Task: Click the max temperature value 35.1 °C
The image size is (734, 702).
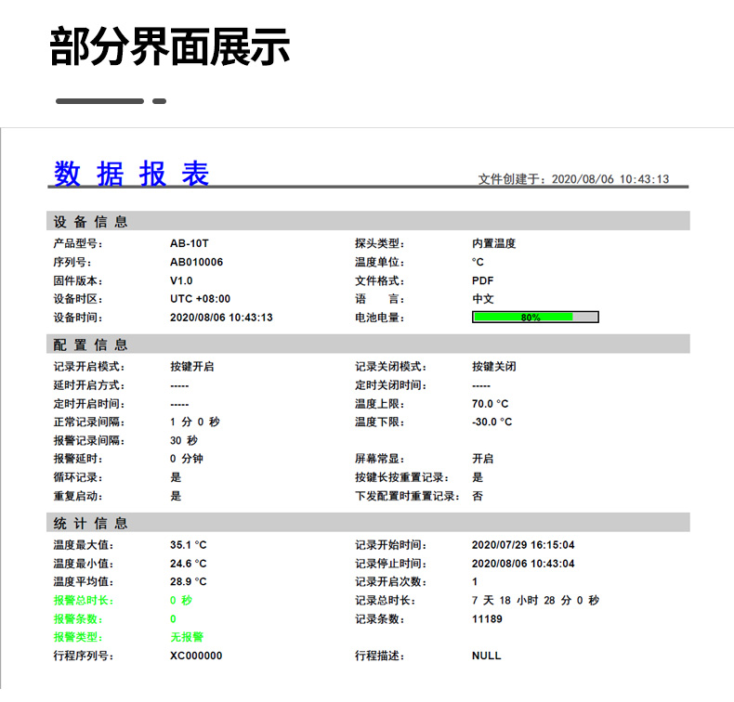Action: pyautogui.click(x=189, y=545)
